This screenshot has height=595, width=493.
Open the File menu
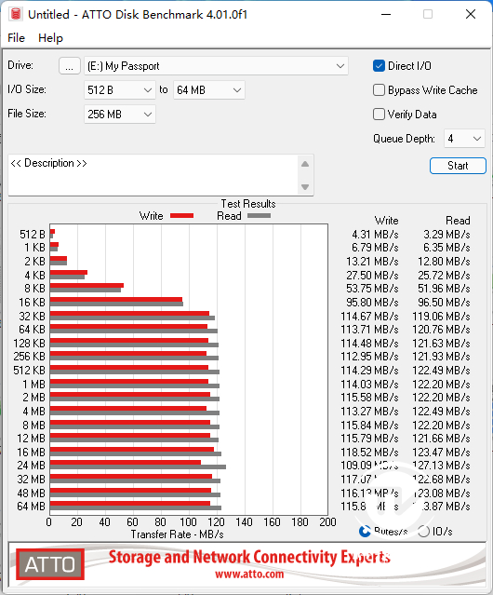tap(17, 38)
